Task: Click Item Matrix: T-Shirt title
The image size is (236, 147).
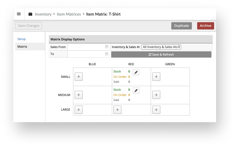Action: click(104, 14)
